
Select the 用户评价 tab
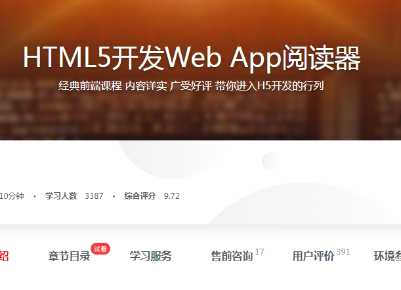point(313,257)
